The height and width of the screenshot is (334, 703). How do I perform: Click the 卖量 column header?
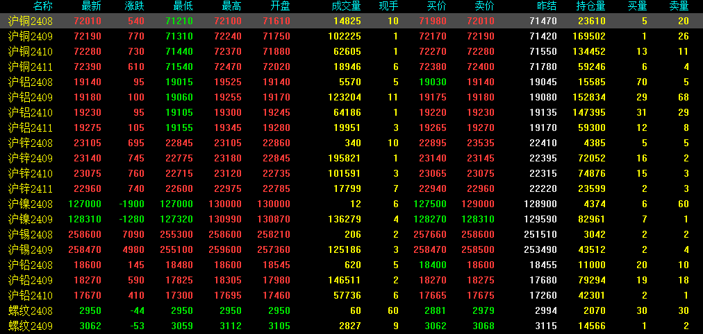(679, 6)
